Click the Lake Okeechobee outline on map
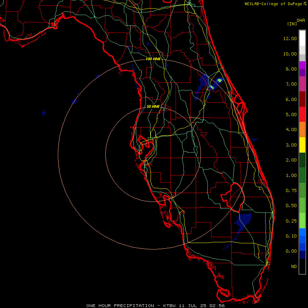Image resolution: width=308 pixels, height=308 pixels. tap(233, 197)
